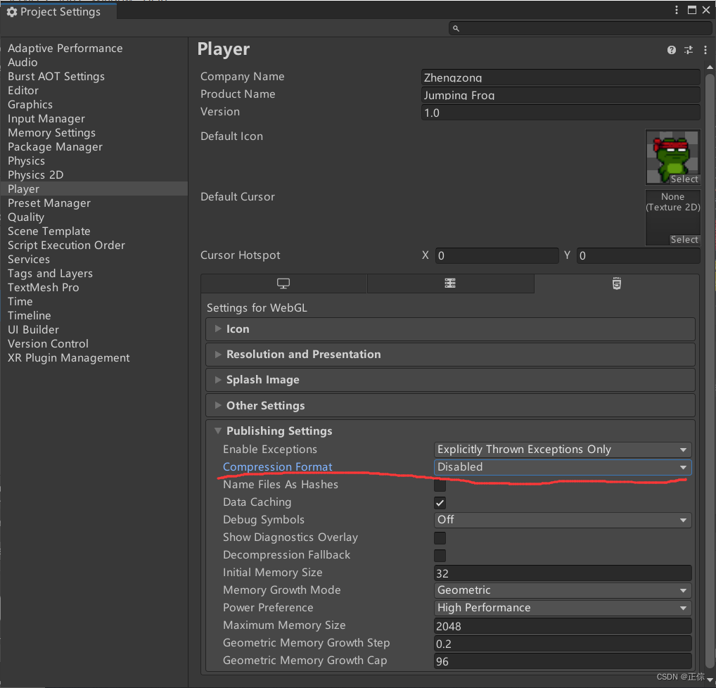Viewport: 716px width, 688px height.
Task: Click Select under the Default Icon
Action: coord(684,179)
